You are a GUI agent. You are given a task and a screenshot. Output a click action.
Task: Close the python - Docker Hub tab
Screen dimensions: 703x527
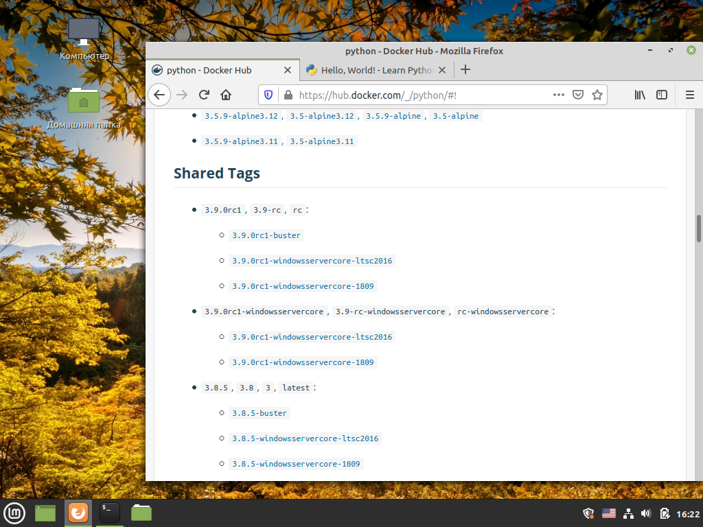[288, 71]
